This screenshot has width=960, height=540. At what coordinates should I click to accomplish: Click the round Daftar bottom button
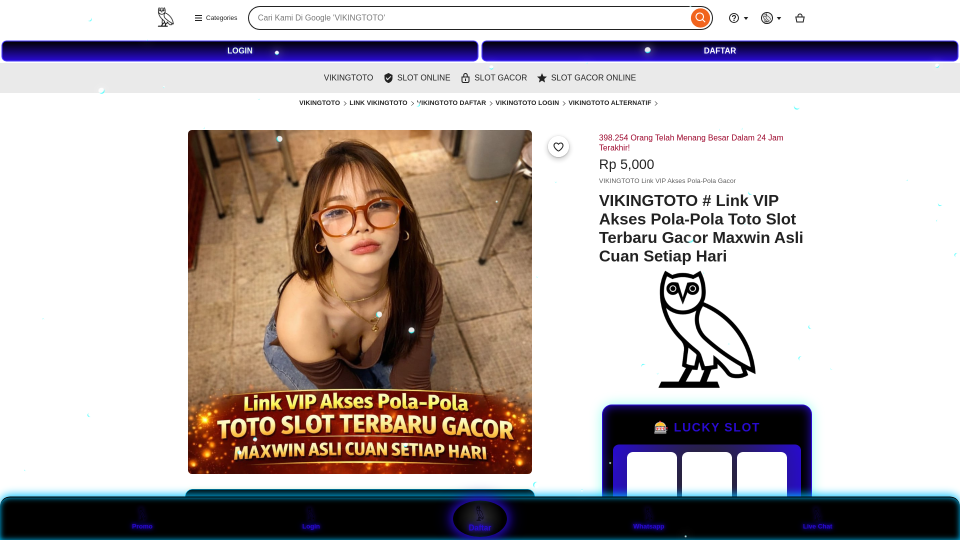point(480,519)
